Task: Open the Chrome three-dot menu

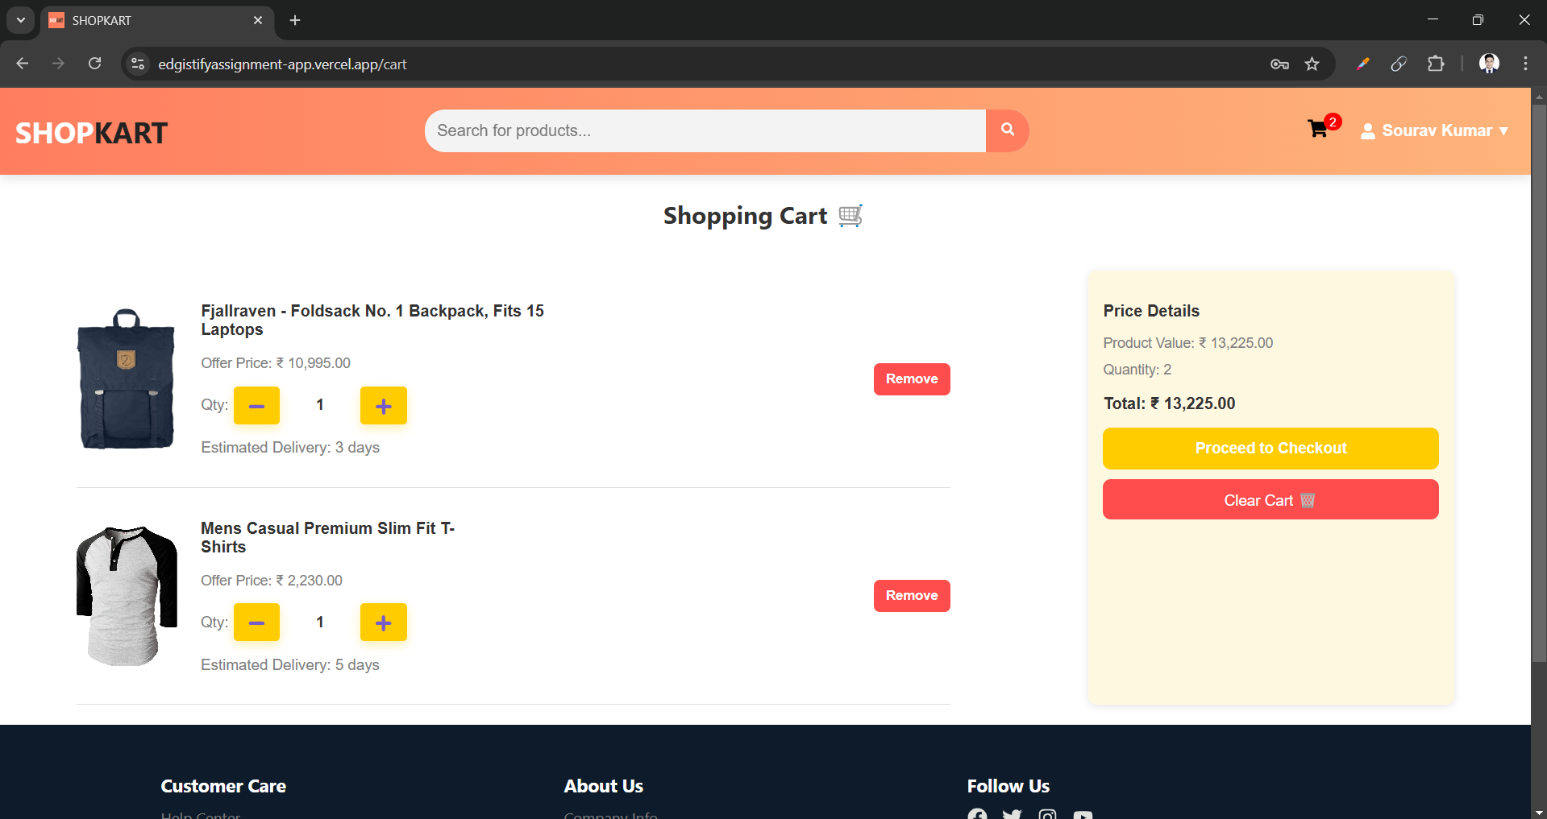Action: [1525, 64]
